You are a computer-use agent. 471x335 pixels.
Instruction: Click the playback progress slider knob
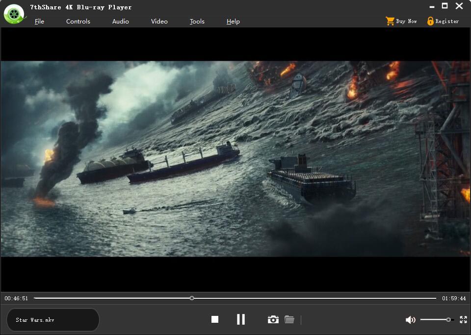[192, 298]
